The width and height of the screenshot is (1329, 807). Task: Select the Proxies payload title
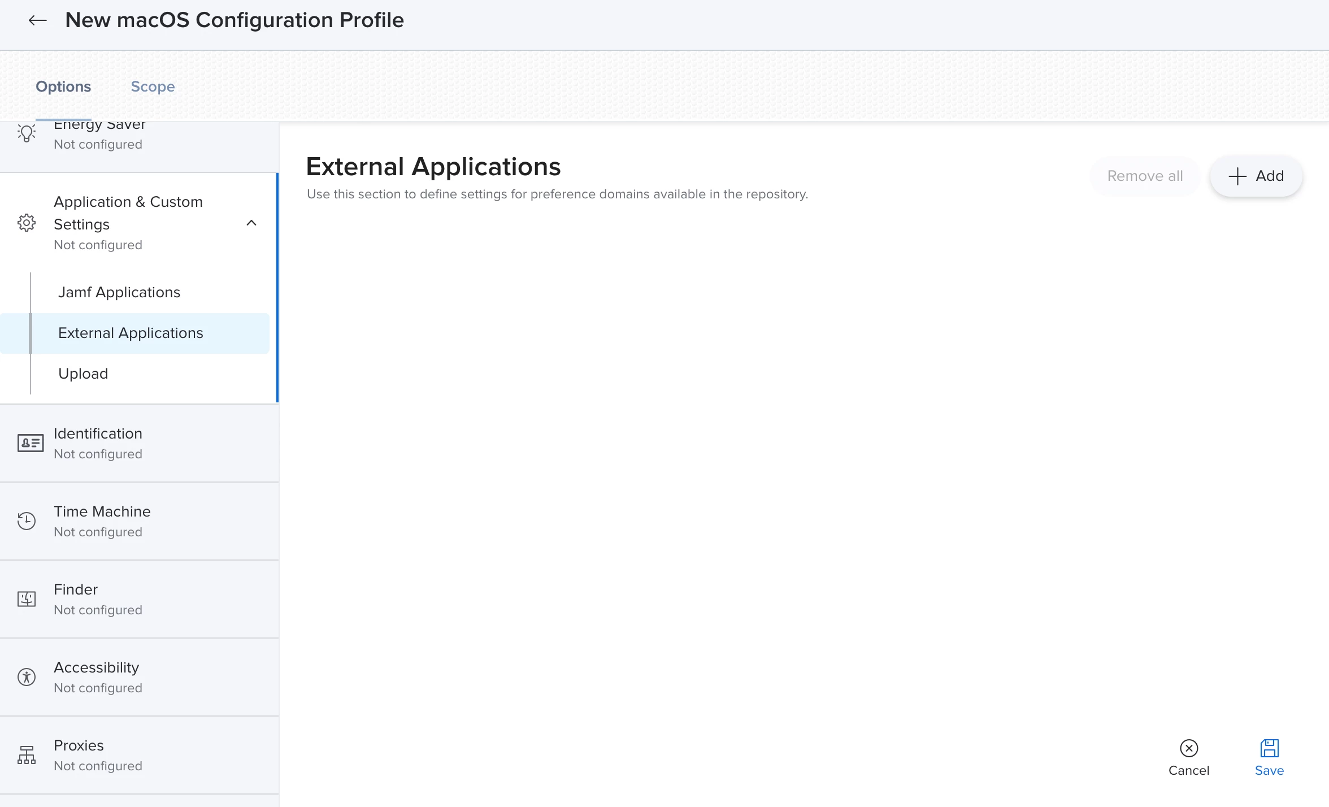click(x=79, y=745)
